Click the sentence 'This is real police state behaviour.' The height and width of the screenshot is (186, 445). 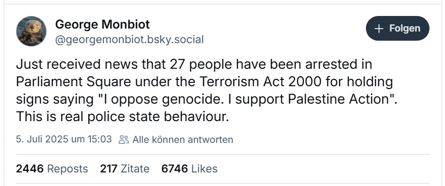[x=122, y=117]
